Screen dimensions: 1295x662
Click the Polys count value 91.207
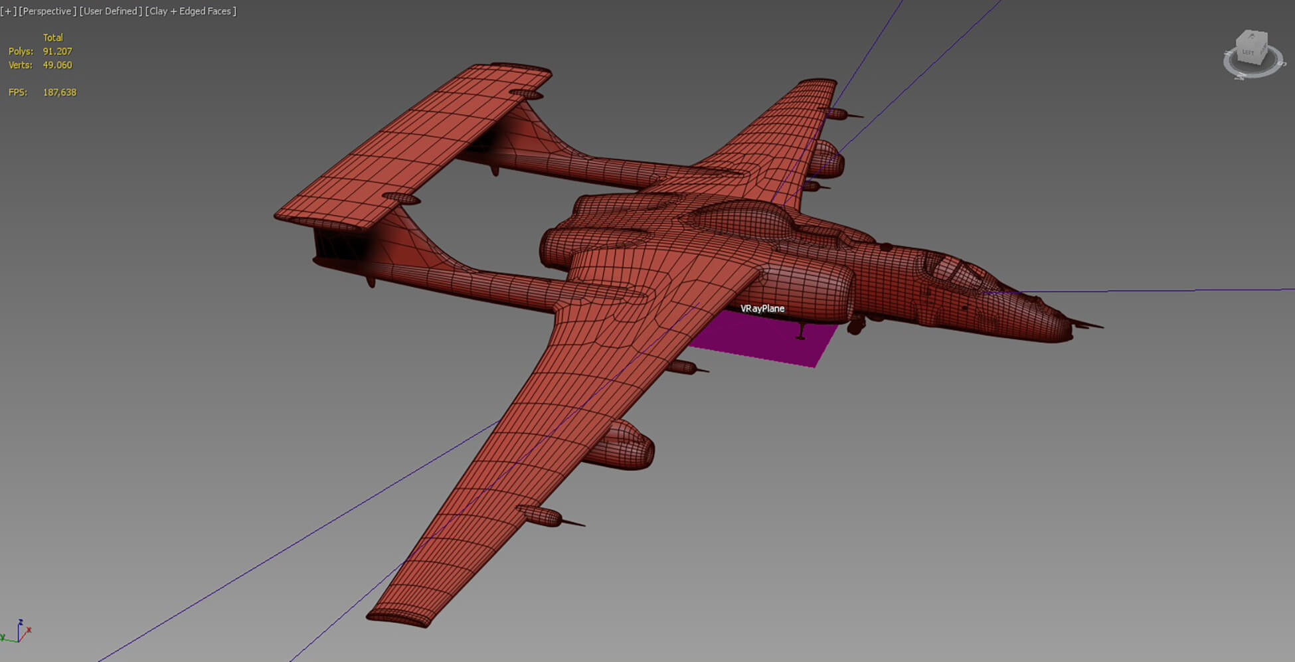57,51
